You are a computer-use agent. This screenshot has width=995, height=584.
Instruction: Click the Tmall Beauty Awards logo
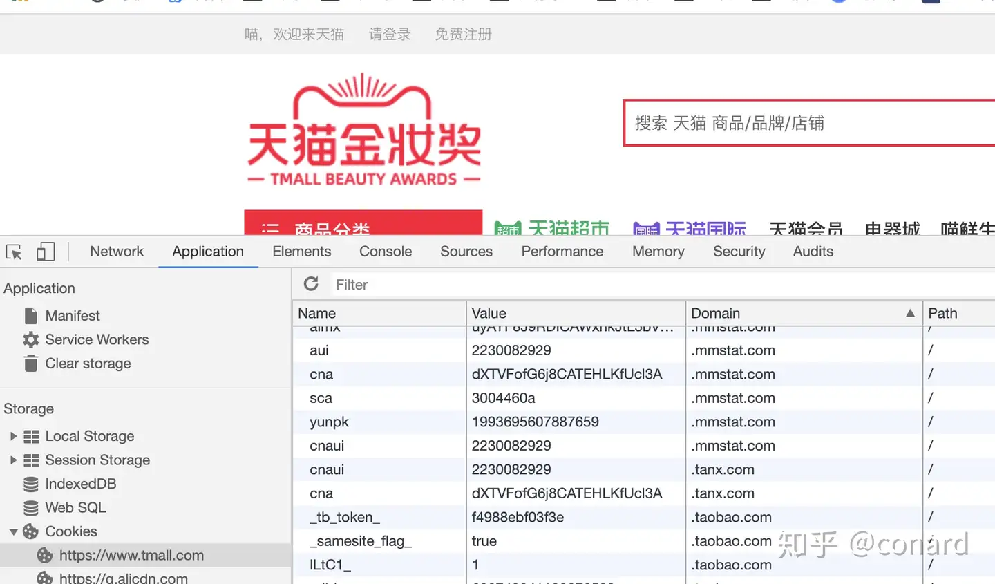tap(364, 131)
